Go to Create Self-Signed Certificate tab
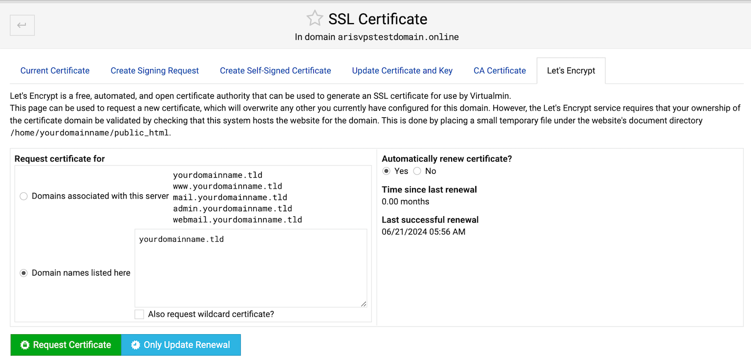The width and height of the screenshot is (751, 363). (x=275, y=71)
